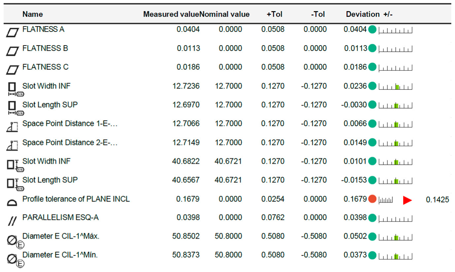455x272 pixels.
Task: Select the FLATNESS B row name
Action: point(45,48)
